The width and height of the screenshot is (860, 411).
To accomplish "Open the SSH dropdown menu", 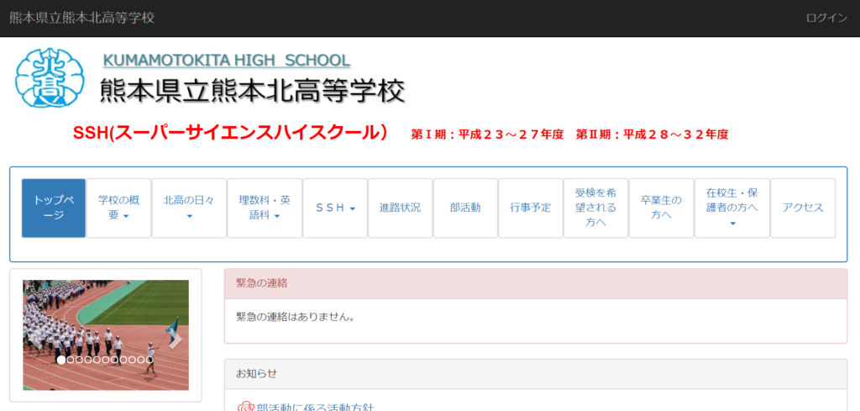I will pyautogui.click(x=335, y=208).
